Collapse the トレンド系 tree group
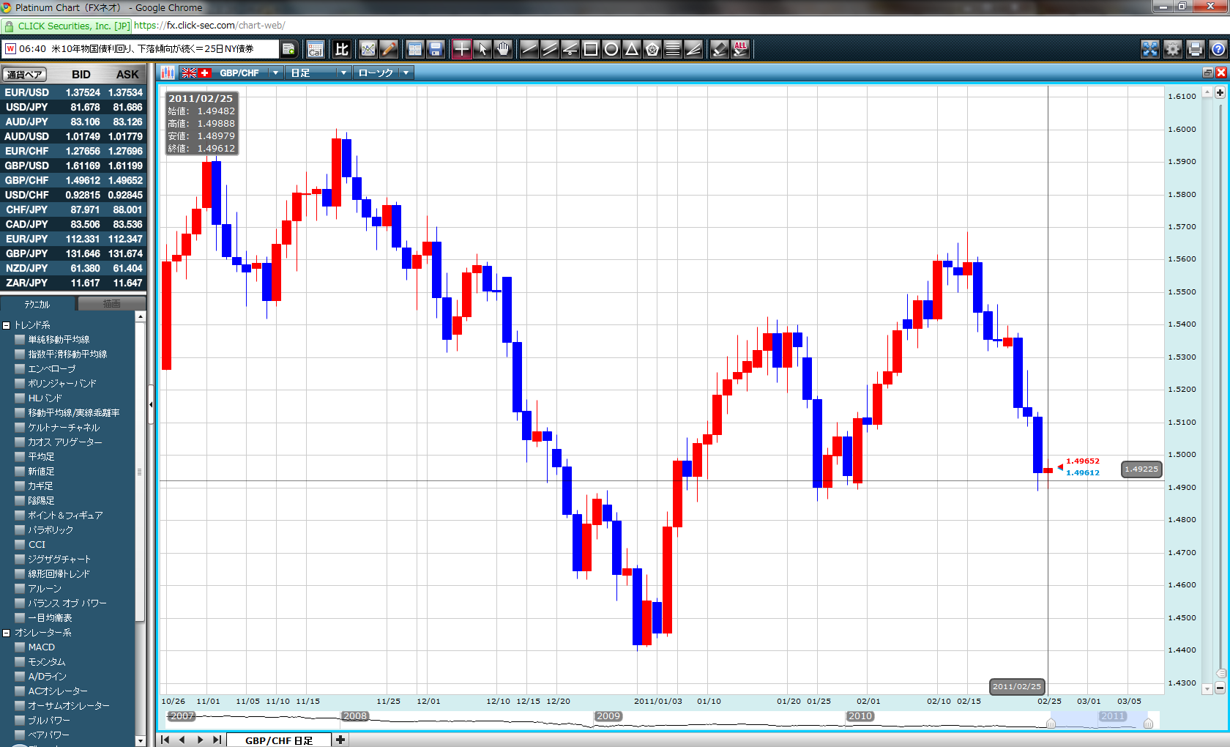 coord(7,325)
